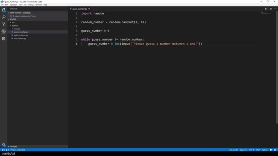Screen dimensions: 278x156
Task: Open errors and warnings in status bar
Action: coord(5,150)
